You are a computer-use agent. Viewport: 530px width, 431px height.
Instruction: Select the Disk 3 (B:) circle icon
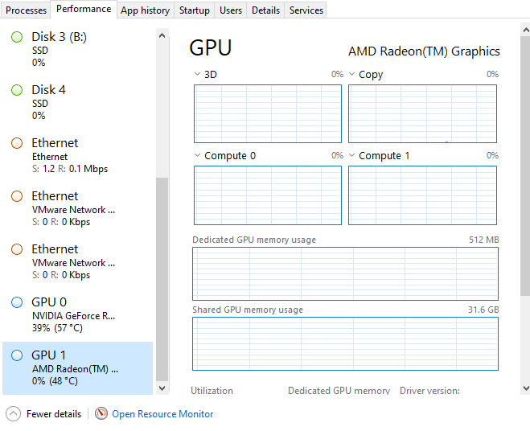(x=17, y=37)
